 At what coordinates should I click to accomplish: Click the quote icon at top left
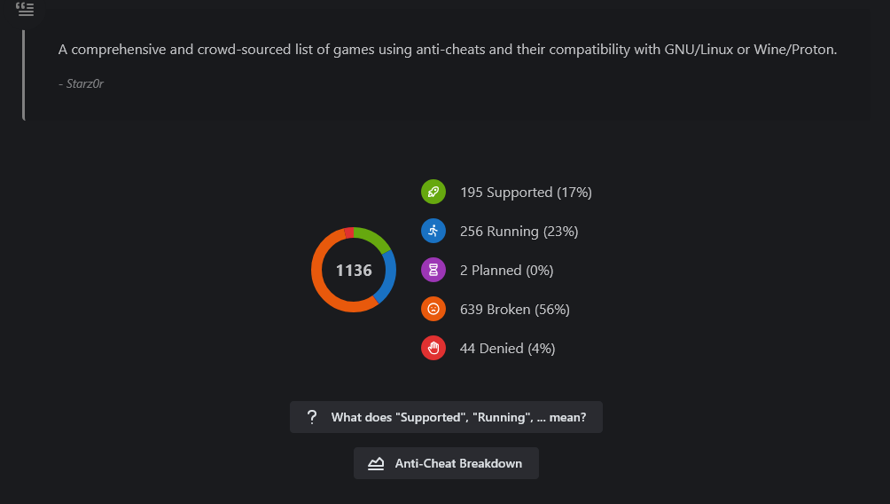25,9
